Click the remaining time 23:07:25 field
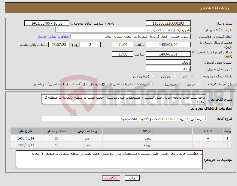 [59, 44]
